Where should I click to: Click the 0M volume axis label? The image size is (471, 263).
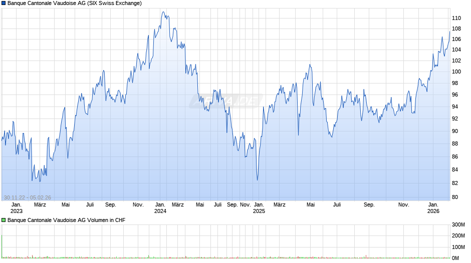tap(455, 258)
